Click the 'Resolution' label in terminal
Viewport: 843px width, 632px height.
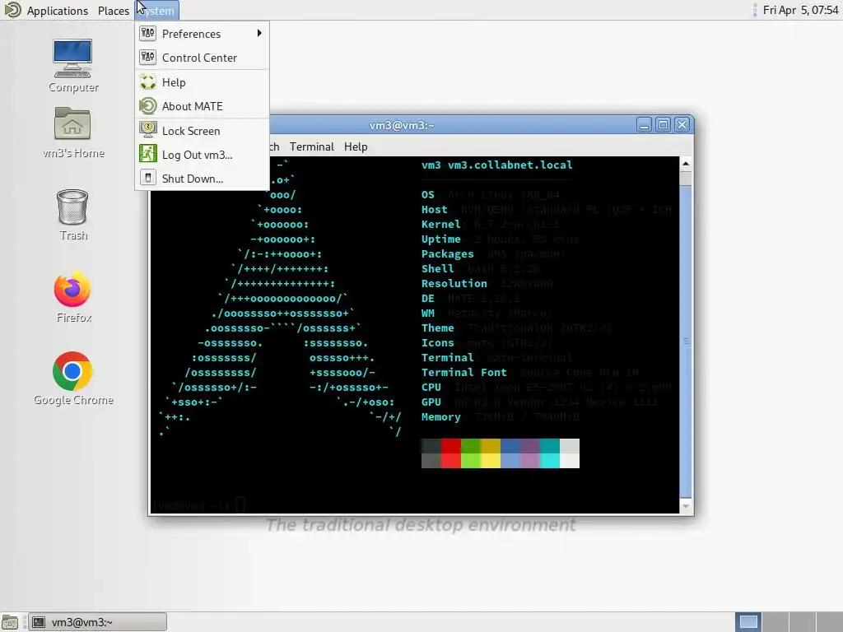pyautogui.click(x=454, y=283)
